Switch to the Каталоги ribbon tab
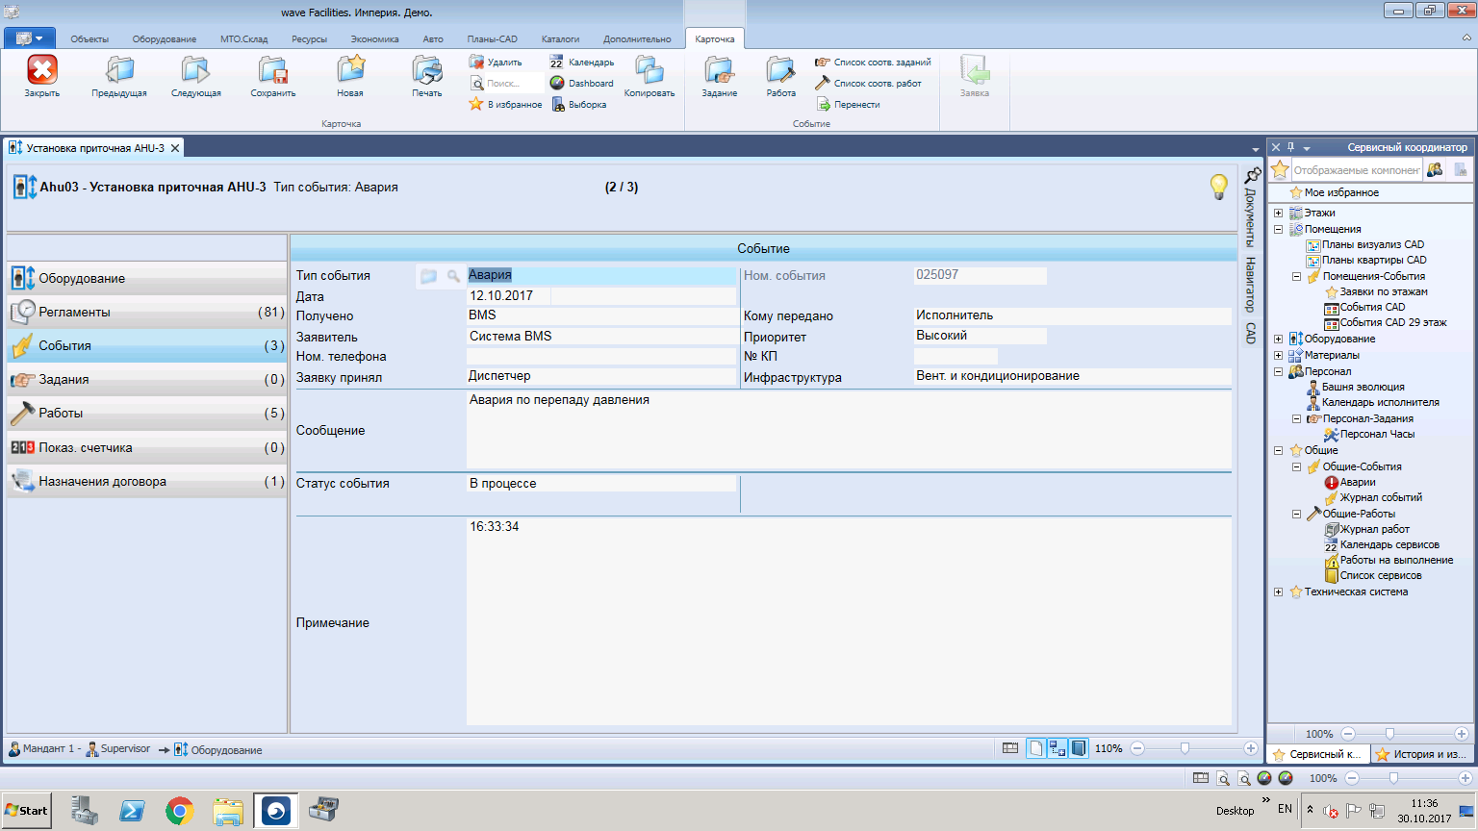 560,39
